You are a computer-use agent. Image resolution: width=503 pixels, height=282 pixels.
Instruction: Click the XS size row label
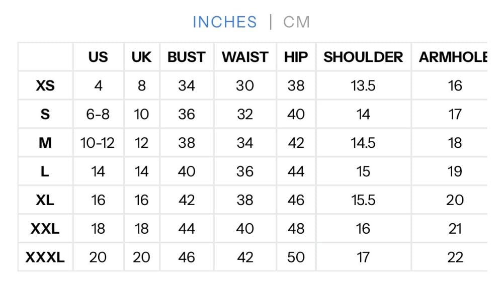coord(45,86)
